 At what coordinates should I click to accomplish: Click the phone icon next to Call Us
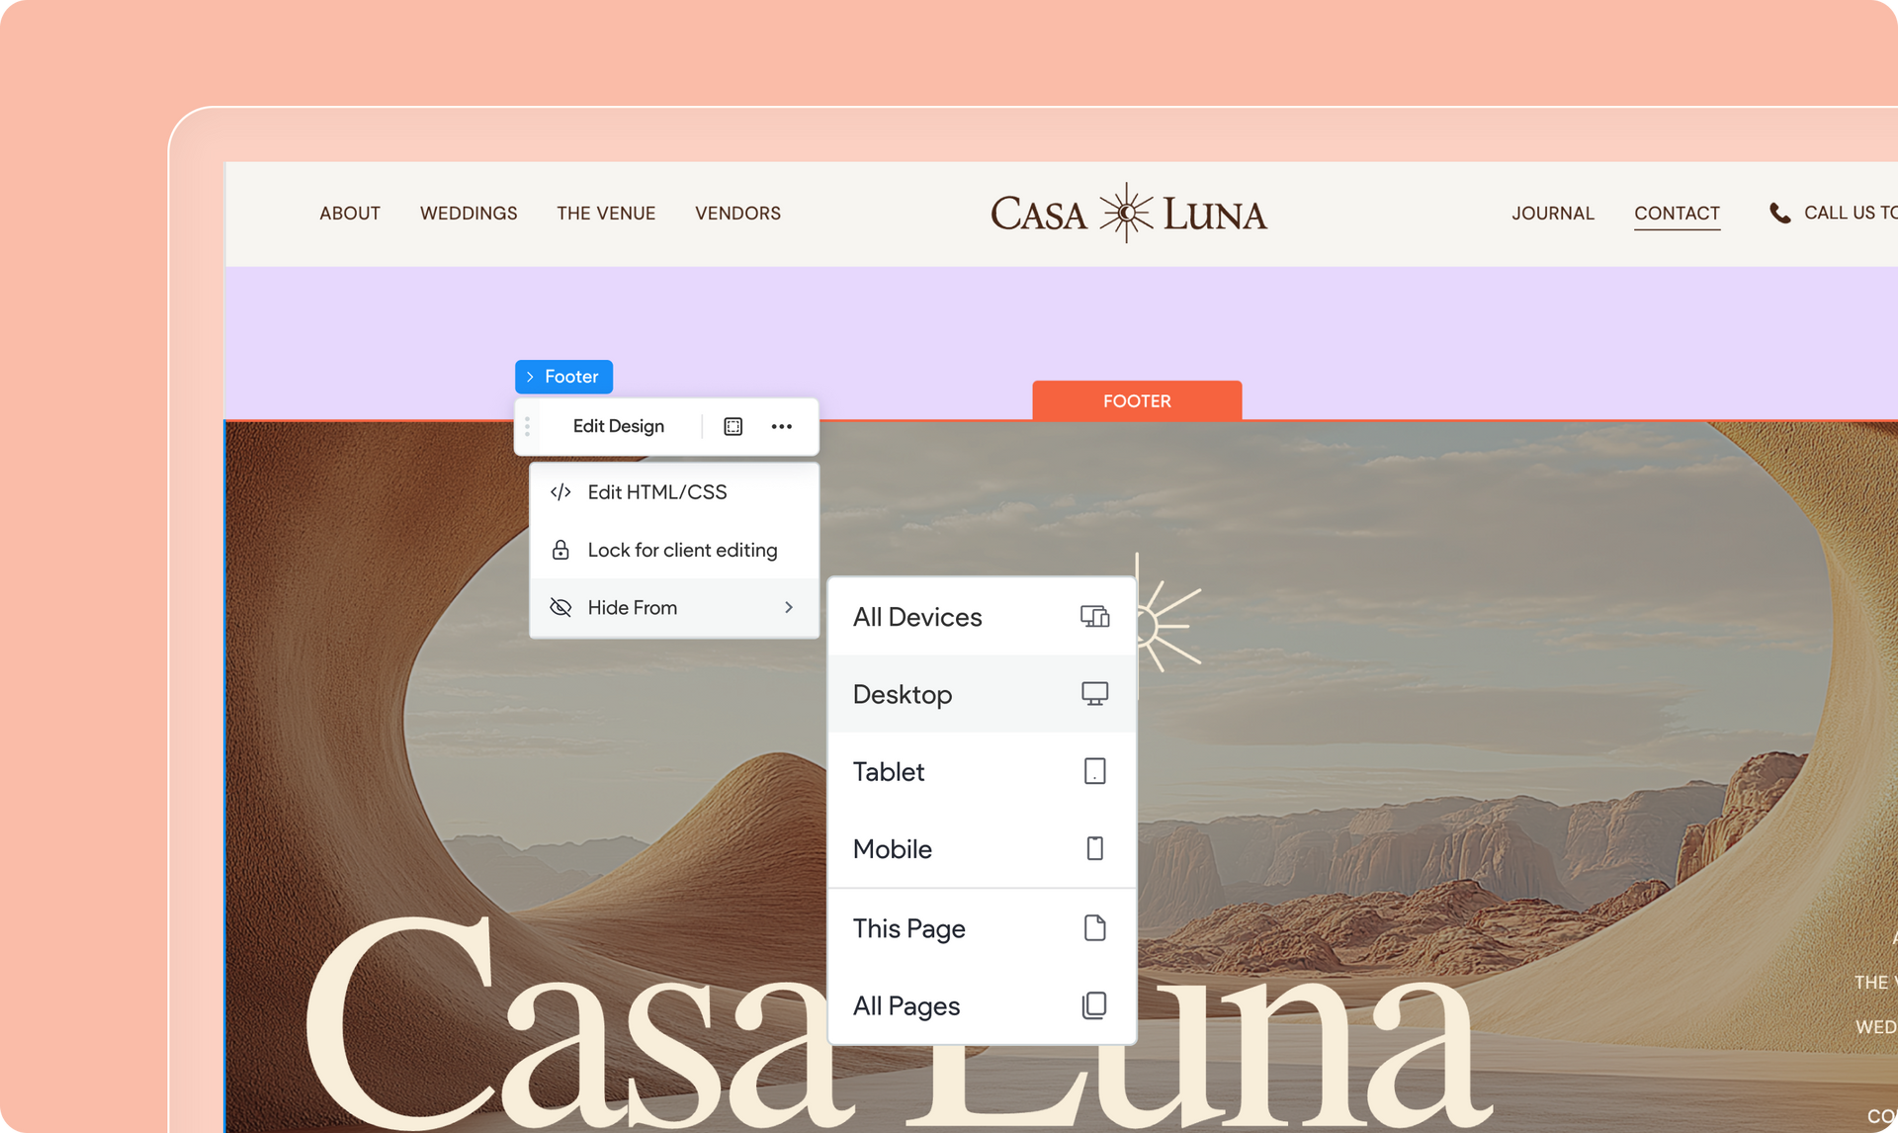[1779, 213]
